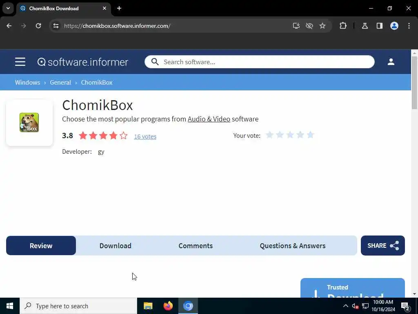Click the ChomikBox app icon

(x=29, y=123)
